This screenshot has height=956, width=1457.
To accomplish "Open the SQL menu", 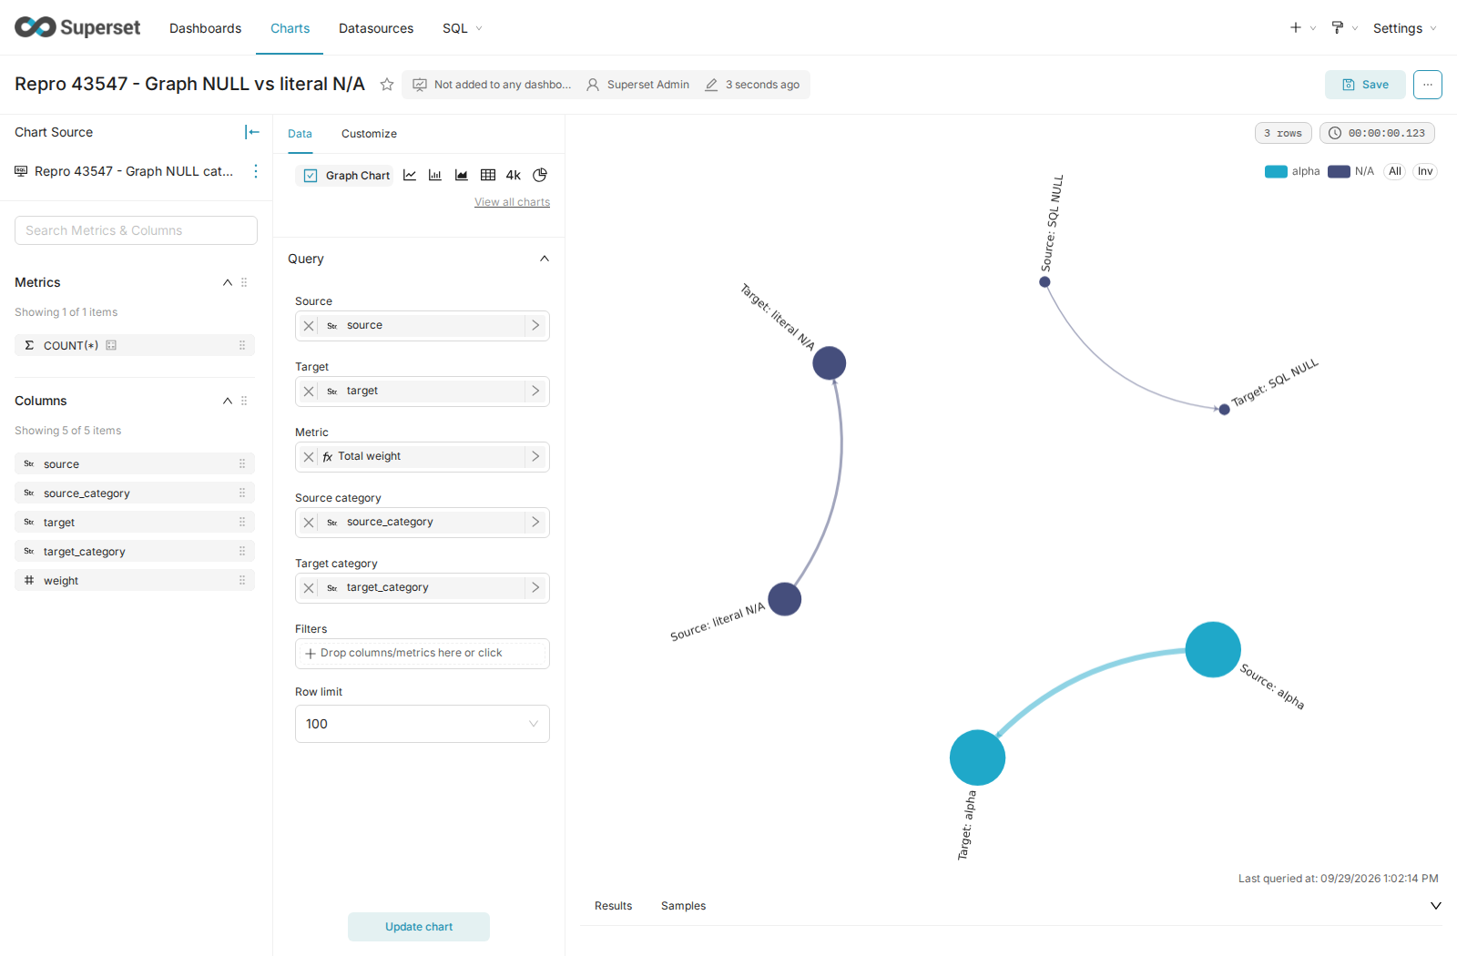I will pyautogui.click(x=462, y=28).
